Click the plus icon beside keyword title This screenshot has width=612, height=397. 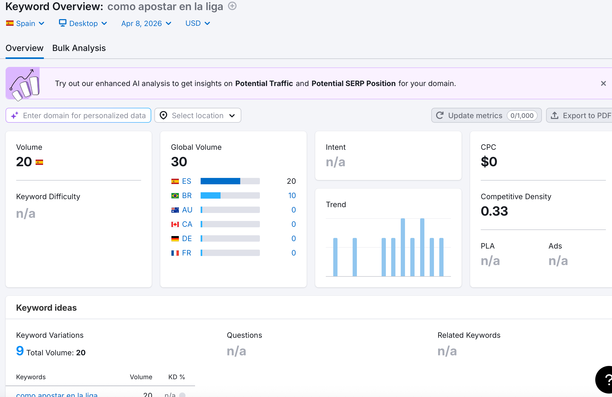click(x=232, y=6)
